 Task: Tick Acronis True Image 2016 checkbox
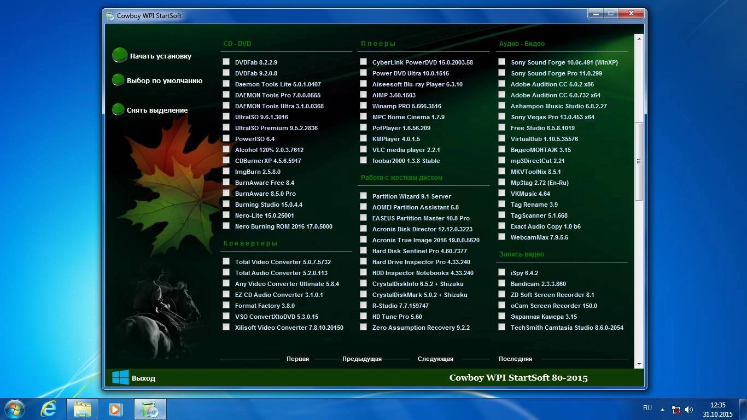pos(363,240)
